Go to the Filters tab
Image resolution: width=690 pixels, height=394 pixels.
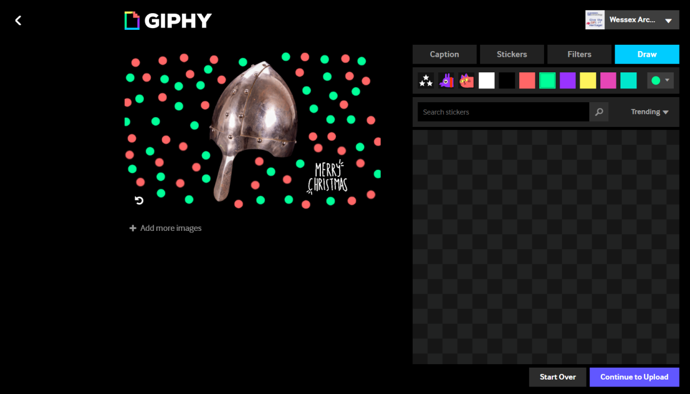pos(579,54)
